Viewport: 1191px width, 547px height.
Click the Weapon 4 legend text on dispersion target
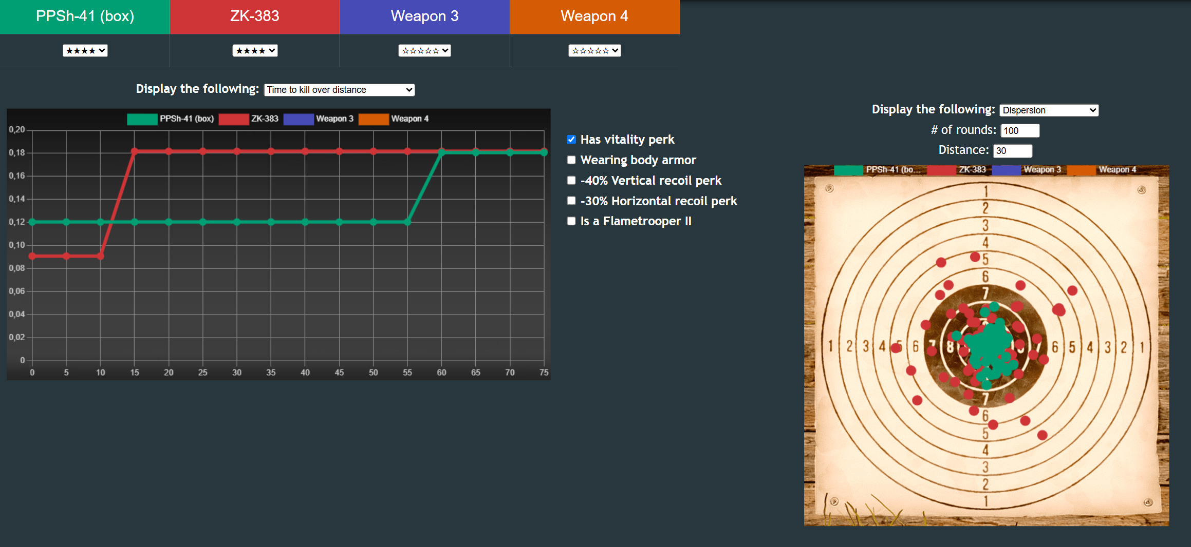click(1118, 170)
